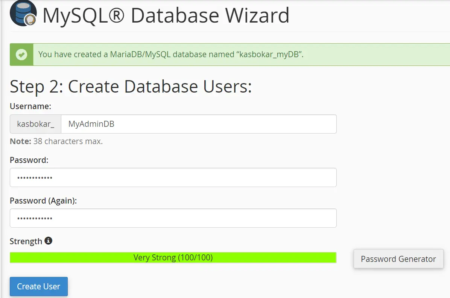Click the kasbokar_ username prefix box
This screenshot has width=450, height=298.
(36, 124)
